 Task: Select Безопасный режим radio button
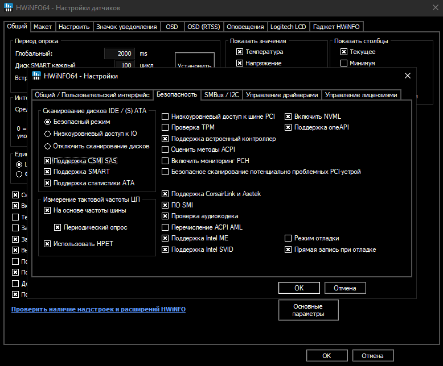tap(47, 122)
